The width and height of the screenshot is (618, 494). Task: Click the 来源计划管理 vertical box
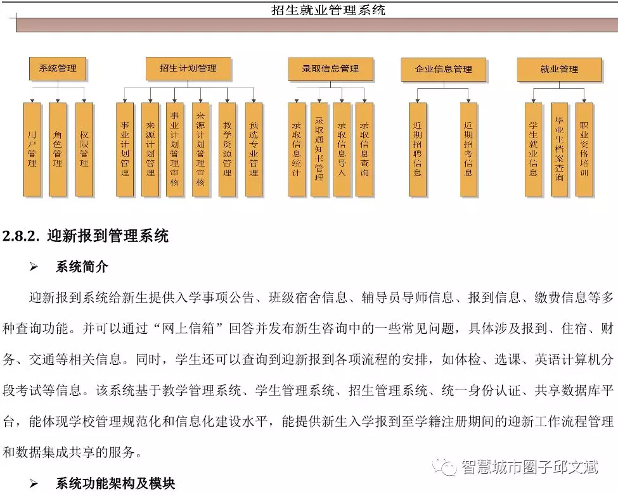click(x=150, y=149)
